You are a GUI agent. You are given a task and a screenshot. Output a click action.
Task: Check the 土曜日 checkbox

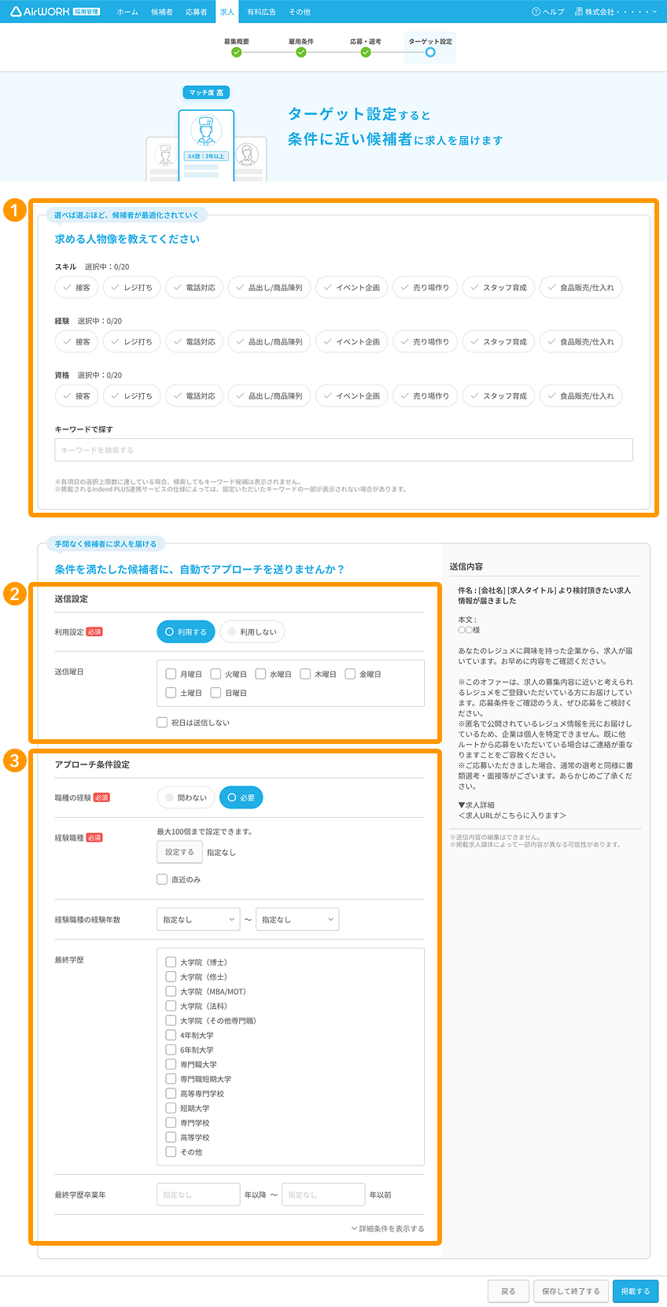(171, 693)
